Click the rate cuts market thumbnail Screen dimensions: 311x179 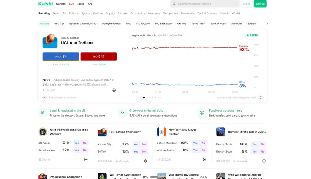(x=221, y=132)
